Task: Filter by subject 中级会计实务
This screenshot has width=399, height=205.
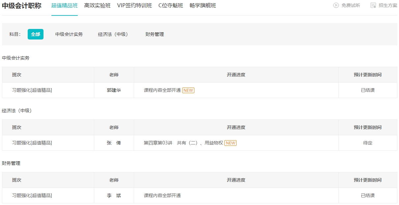Action: click(69, 34)
